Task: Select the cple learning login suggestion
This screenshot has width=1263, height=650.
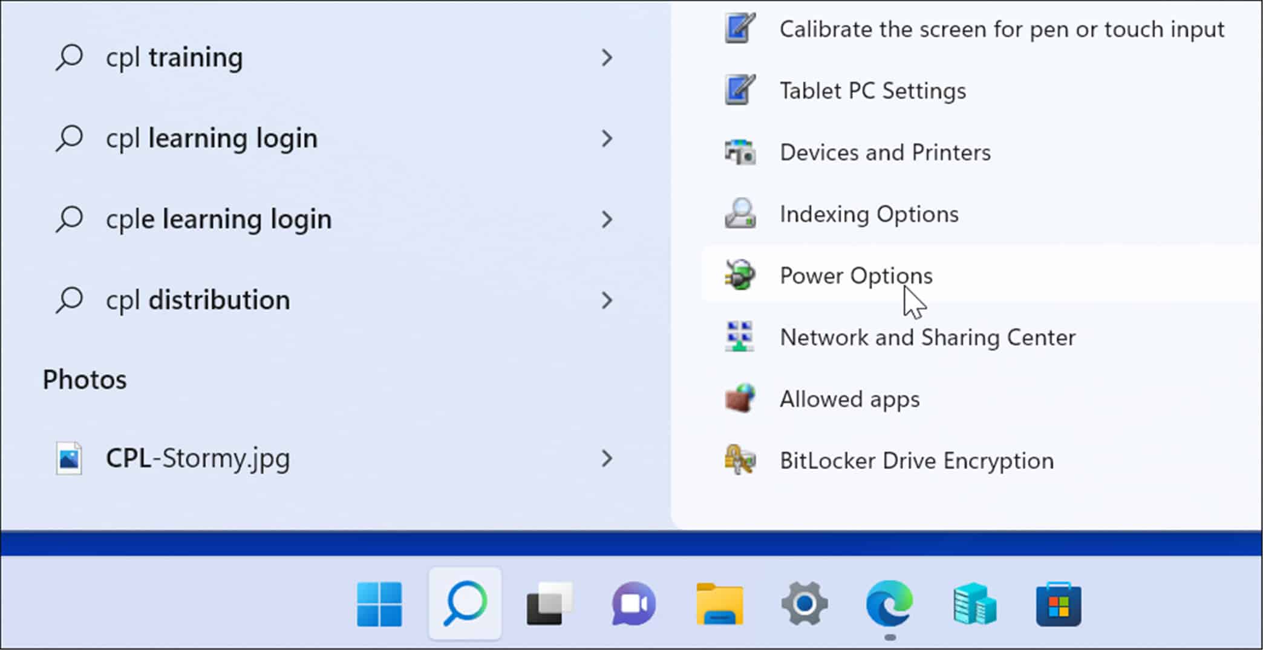Action: coord(218,219)
